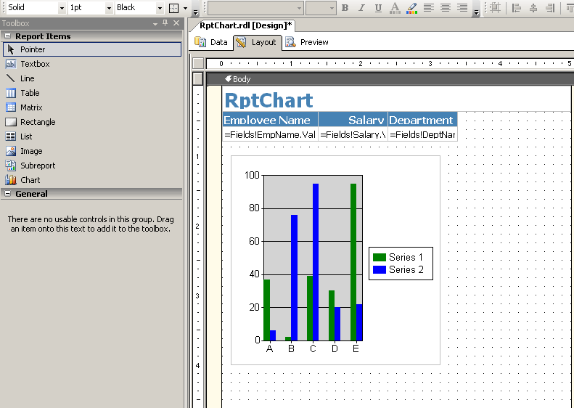Toggle Underline formatting button
This screenshot has width=574, height=408.
(378, 8)
